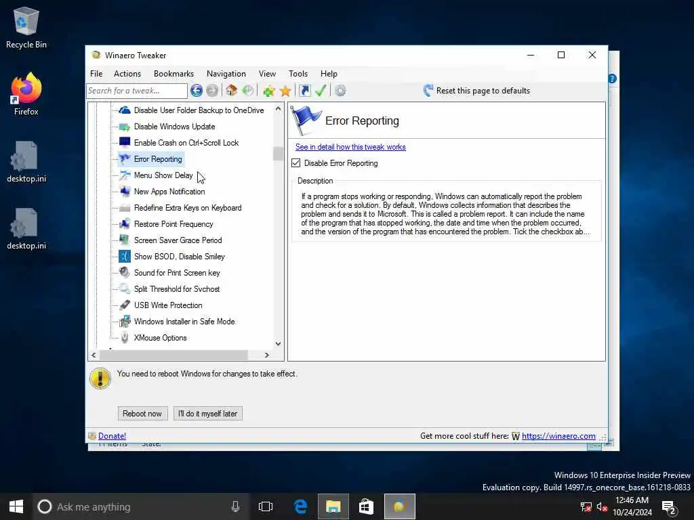Click Reset this page to defaults
The image size is (694, 520).
tap(483, 91)
